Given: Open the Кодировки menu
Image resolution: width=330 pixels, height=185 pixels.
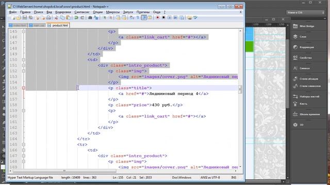Looking at the screenshot, I should click(63, 12).
